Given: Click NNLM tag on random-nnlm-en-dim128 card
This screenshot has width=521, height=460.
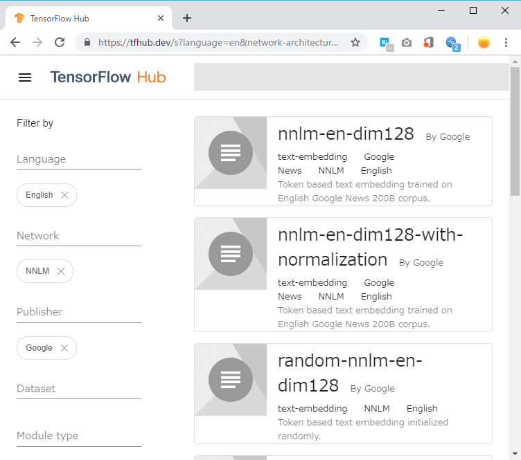Looking at the screenshot, I should click(377, 409).
